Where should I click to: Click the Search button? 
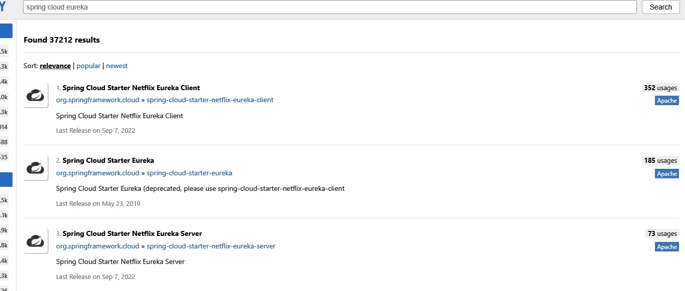pyautogui.click(x=660, y=7)
